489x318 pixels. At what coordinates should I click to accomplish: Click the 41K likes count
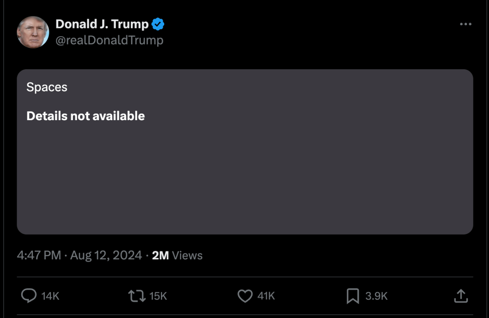coord(266,296)
